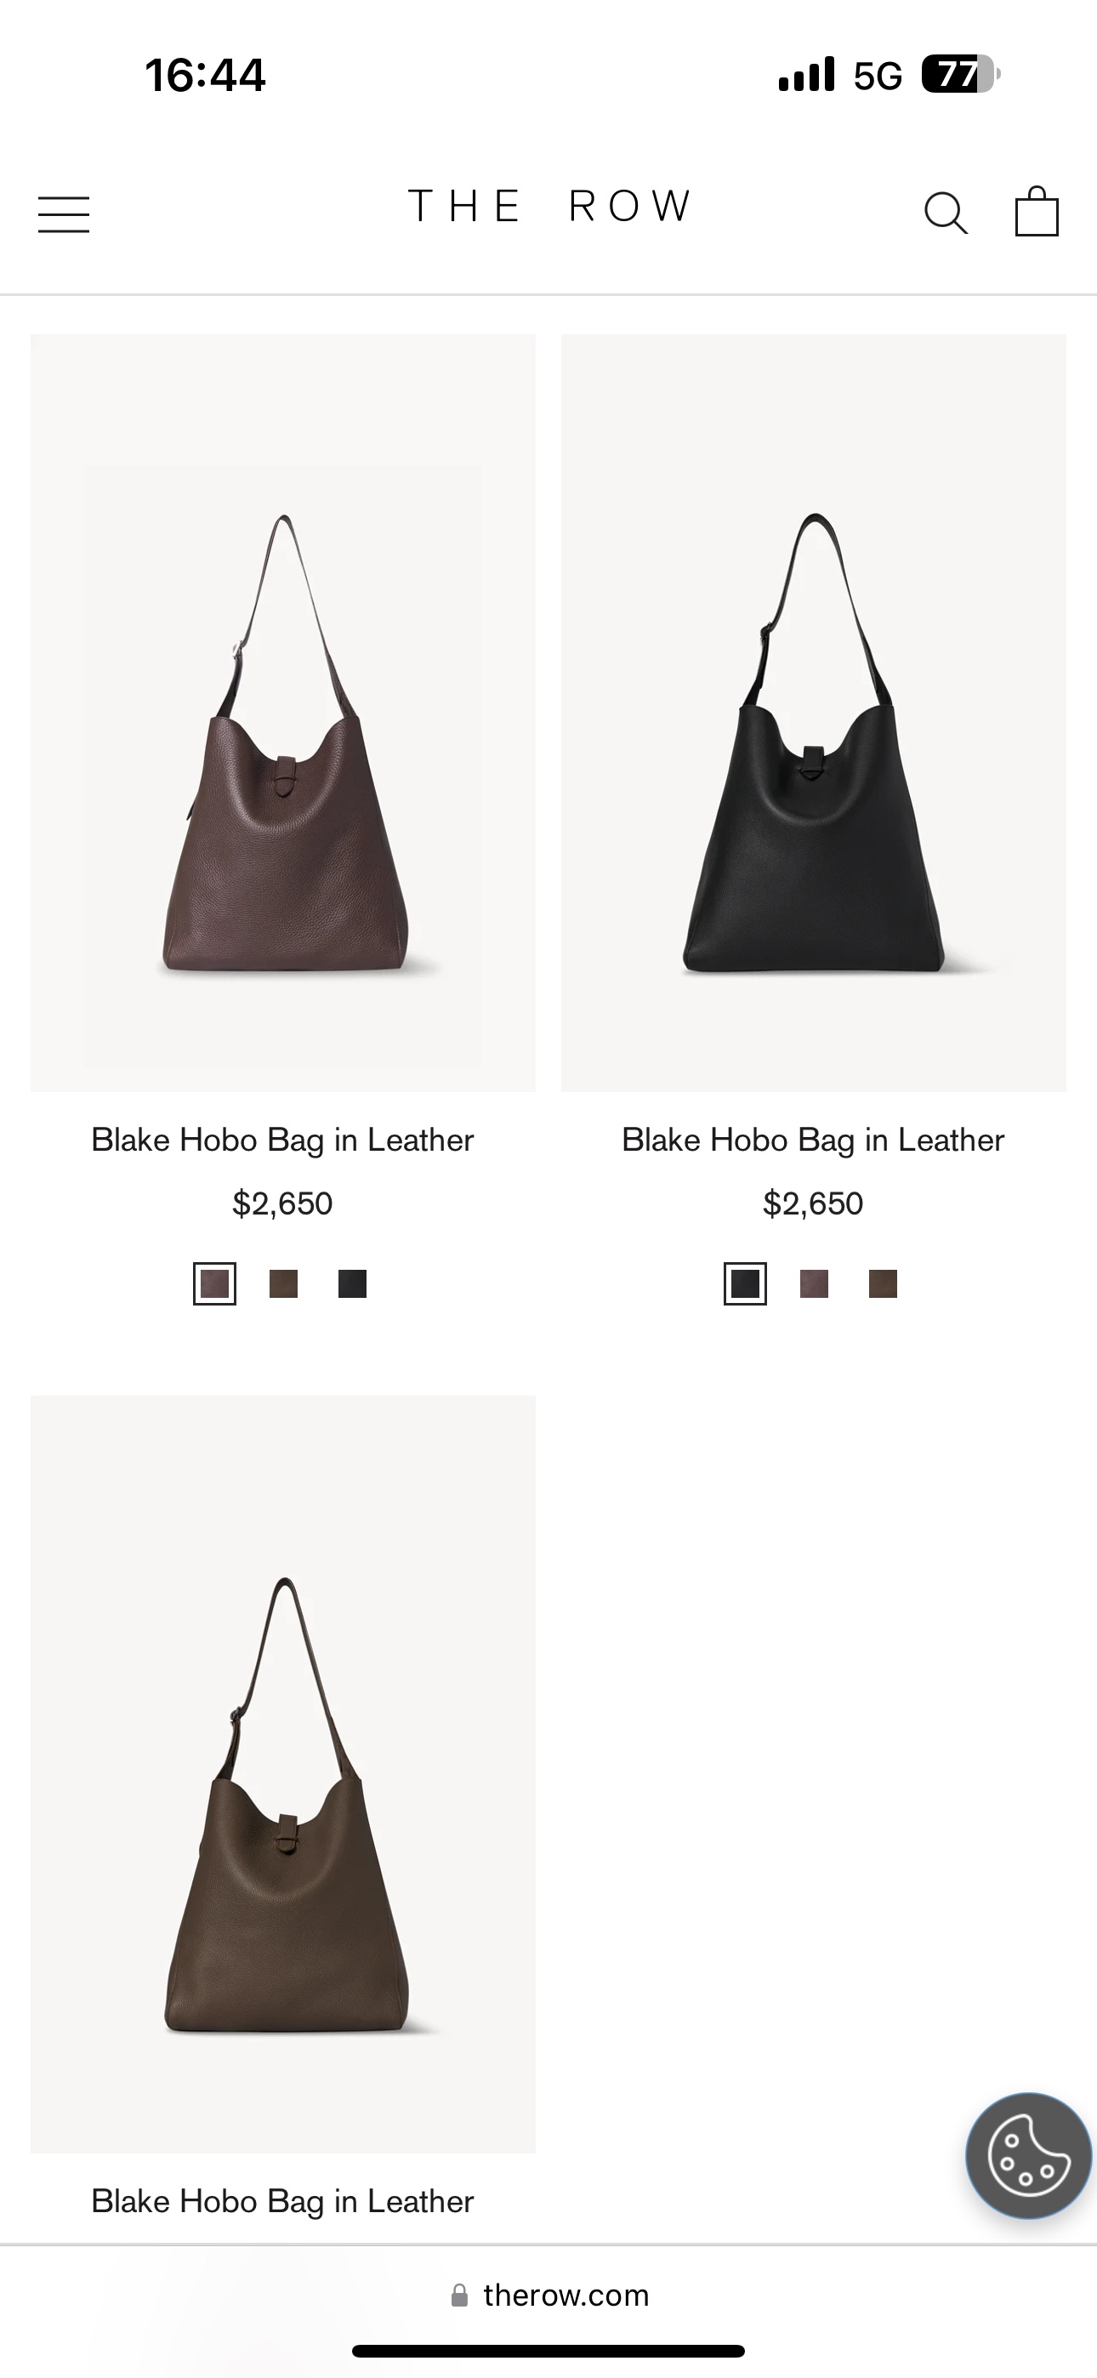
Task: Open the cookie preferences button
Action: pyautogui.click(x=1028, y=2155)
